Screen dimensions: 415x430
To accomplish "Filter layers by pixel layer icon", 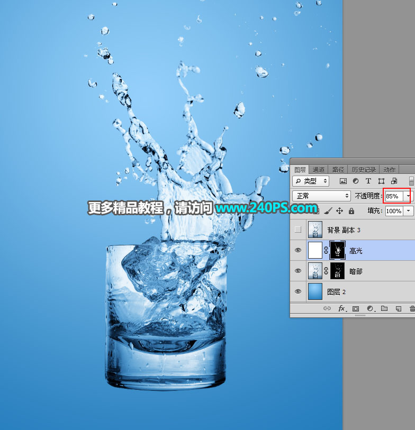I will (x=343, y=181).
